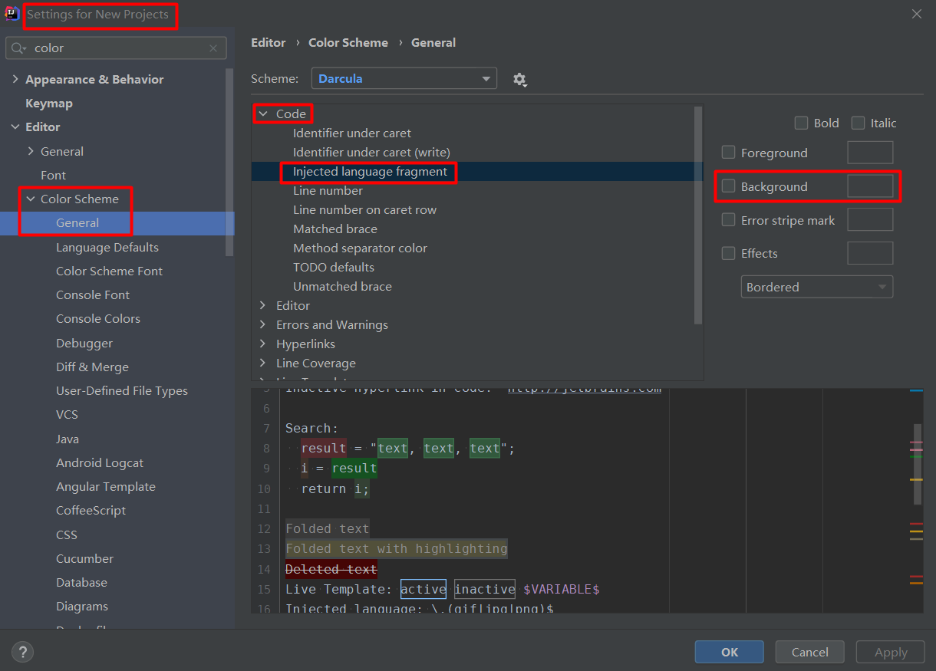Viewport: 936px width, 671px height.
Task: Open Color Scheme Font page
Action: click(109, 271)
